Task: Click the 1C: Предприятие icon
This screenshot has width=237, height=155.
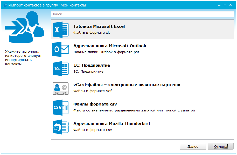Action: (60, 68)
